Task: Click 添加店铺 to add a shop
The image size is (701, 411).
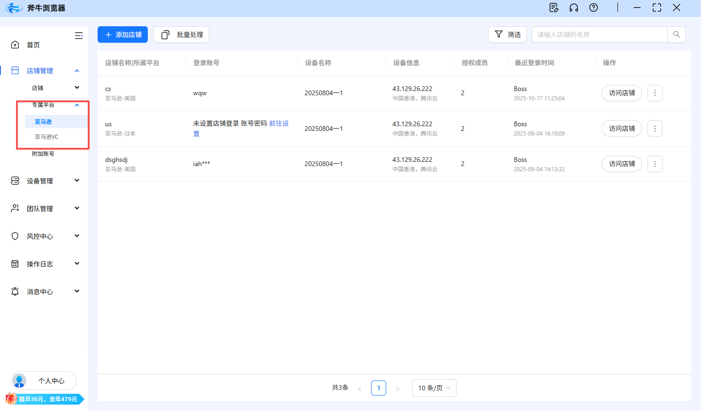Action: click(x=122, y=34)
